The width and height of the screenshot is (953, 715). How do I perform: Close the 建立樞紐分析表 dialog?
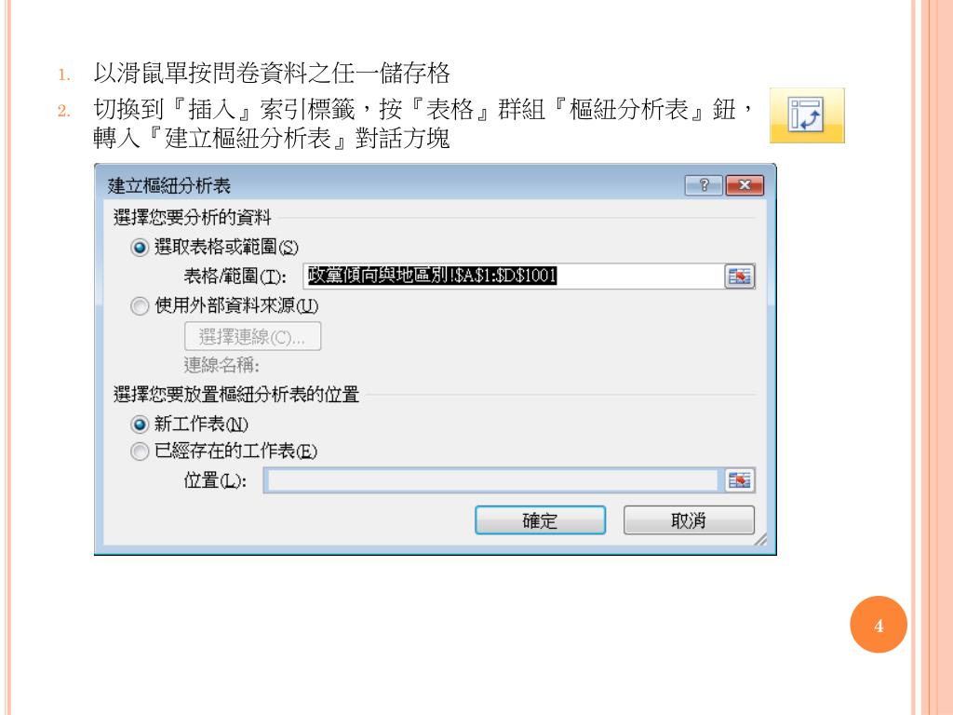745,185
